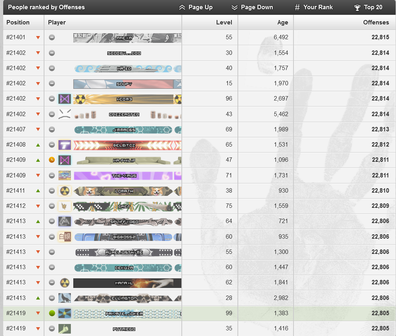
Task: Click the Top 20 trophy icon
Action: [x=357, y=8]
